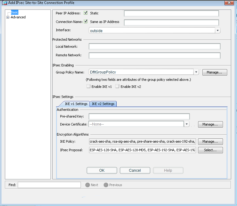Close the Add IPsec dialog window
This screenshot has width=237, height=206.
pyautogui.click(x=228, y=3)
